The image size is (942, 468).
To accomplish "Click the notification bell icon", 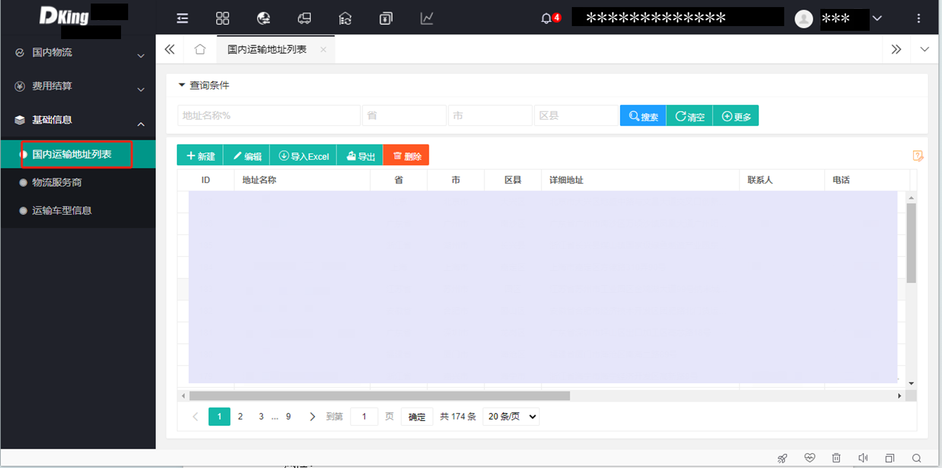I will click(x=546, y=18).
